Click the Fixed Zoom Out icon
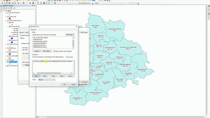Image resolution: width=210 pixels, height=118 pixels. [x=15, y=3]
